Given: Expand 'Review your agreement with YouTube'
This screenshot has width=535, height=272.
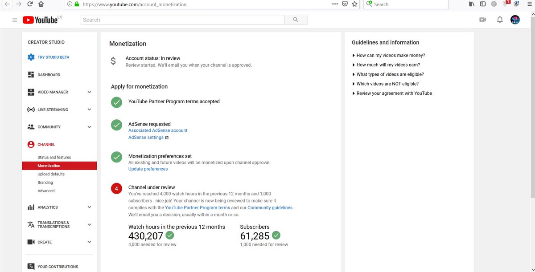Looking at the screenshot, I should [392, 93].
